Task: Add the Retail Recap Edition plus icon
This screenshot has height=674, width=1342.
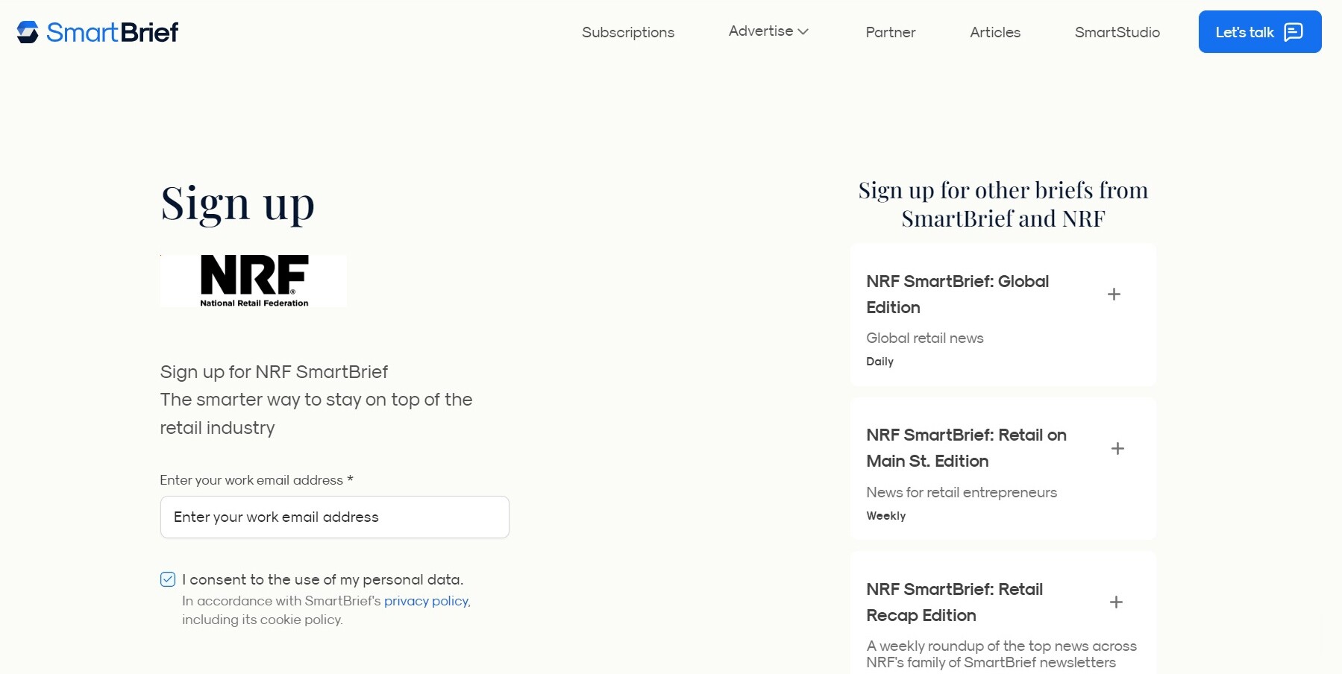Action: [1116, 602]
